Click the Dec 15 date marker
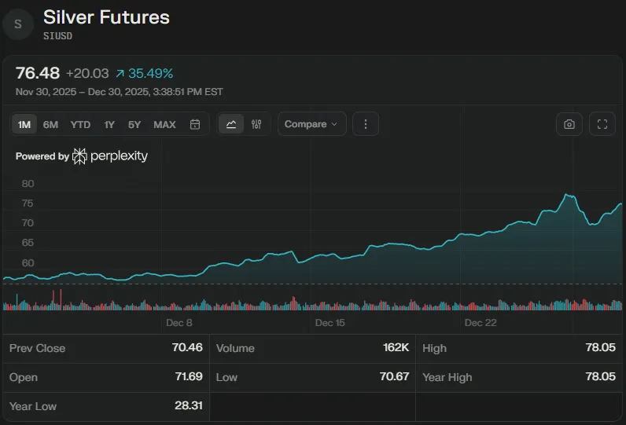The width and height of the screenshot is (626, 425). [330, 323]
